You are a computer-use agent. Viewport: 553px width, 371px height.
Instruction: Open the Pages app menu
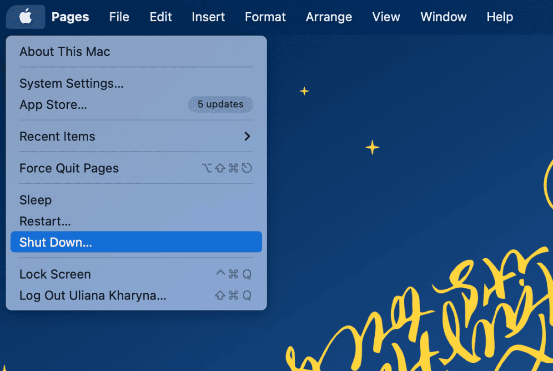pos(70,17)
